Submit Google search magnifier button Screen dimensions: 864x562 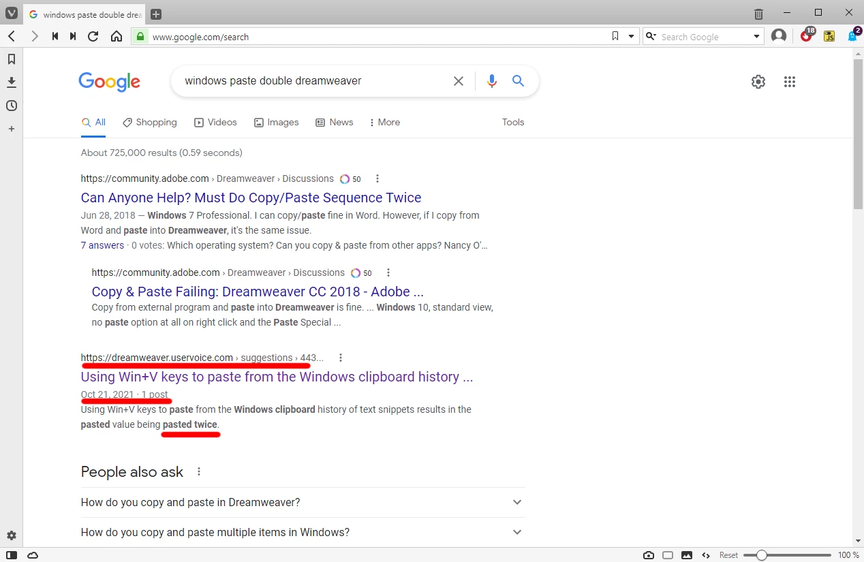coord(519,81)
